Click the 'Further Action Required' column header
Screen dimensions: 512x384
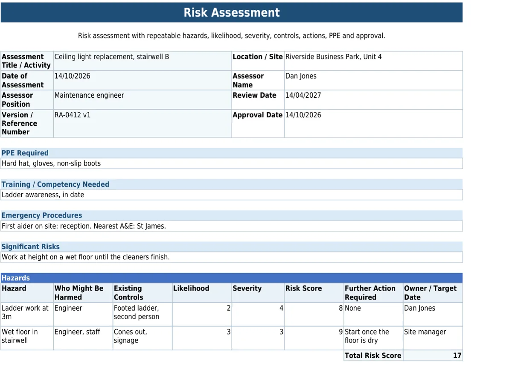pos(373,293)
